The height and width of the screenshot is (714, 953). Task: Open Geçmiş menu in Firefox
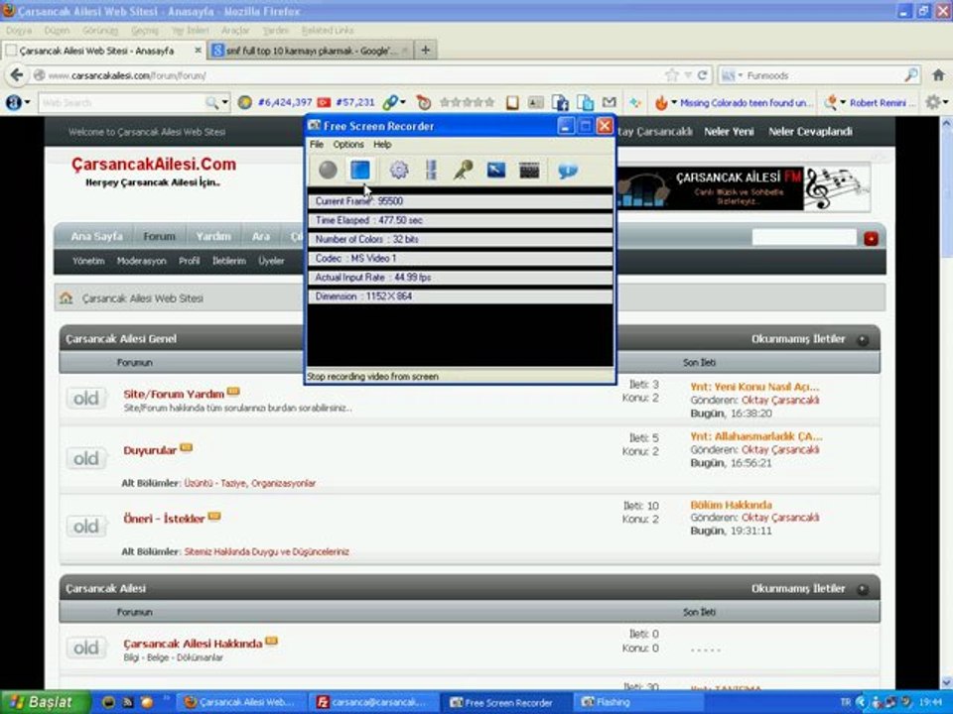tap(144, 30)
